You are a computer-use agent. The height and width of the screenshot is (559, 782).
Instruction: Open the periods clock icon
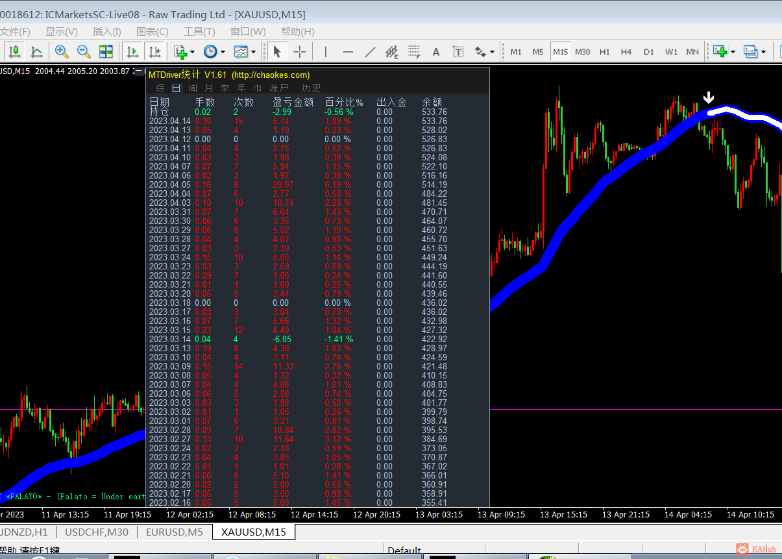pyautogui.click(x=210, y=51)
